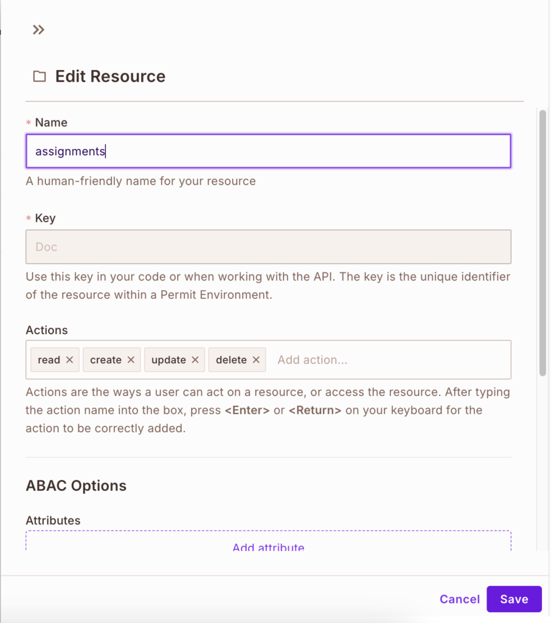Select the Edit Resource heading
Screen dimensions: 551x623
110,75
